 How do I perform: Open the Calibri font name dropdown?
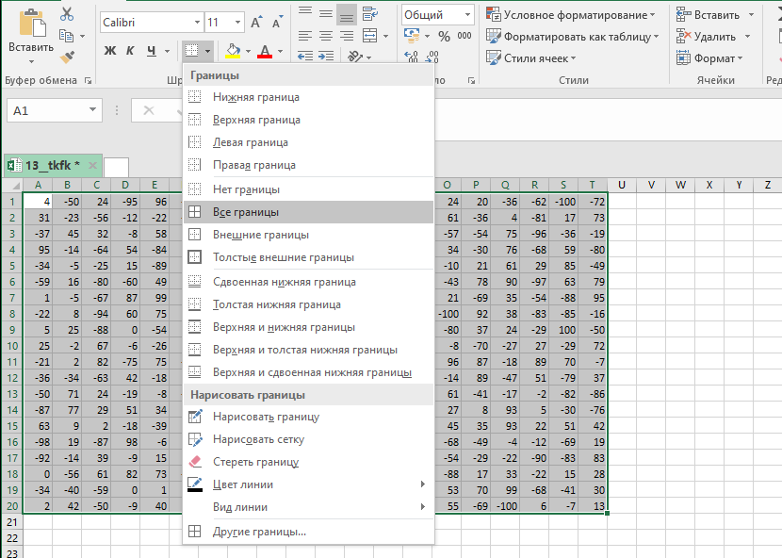pos(195,22)
